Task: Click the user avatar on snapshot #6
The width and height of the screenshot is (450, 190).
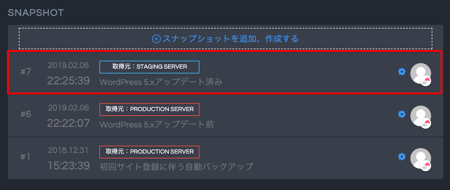Action: (x=420, y=116)
